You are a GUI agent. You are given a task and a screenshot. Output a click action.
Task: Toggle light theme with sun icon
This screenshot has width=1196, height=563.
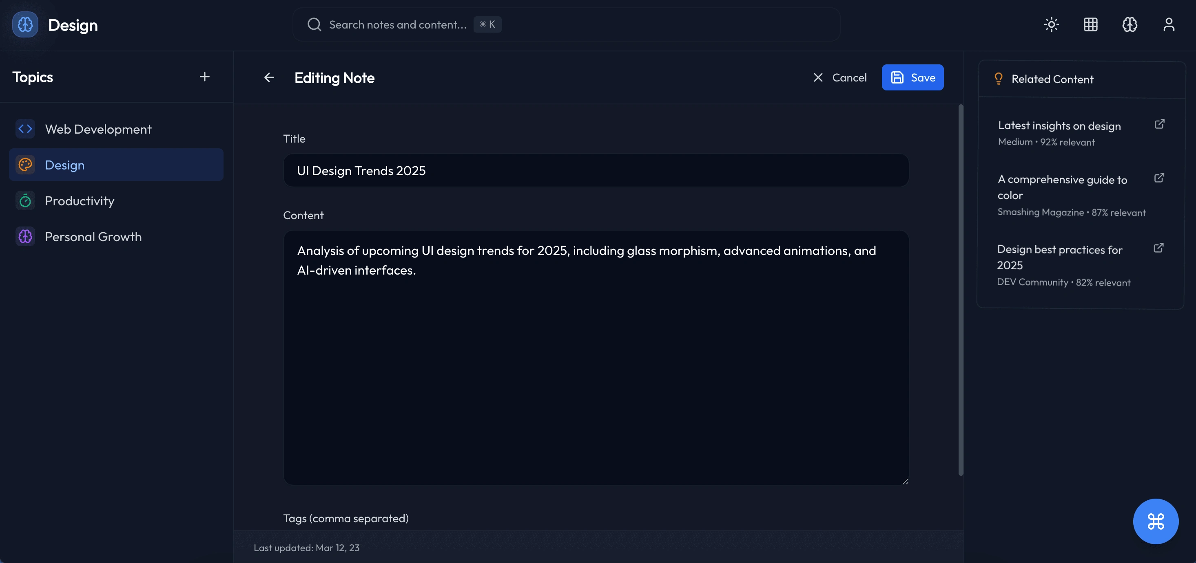click(x=1051, y=24)
